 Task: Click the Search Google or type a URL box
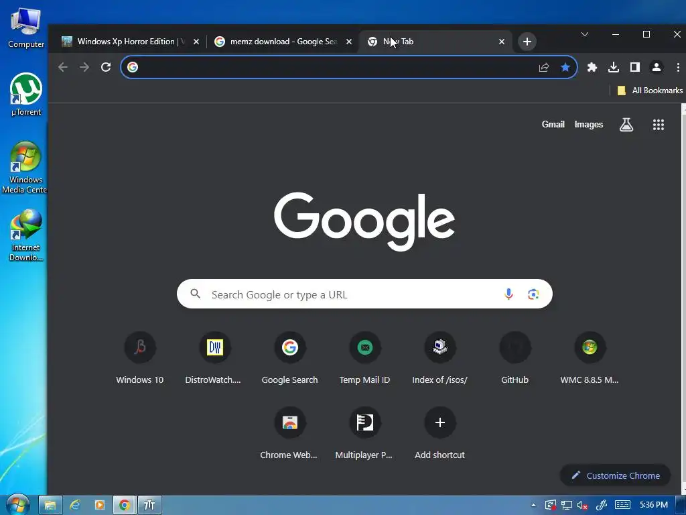click(x=364, y=294)
